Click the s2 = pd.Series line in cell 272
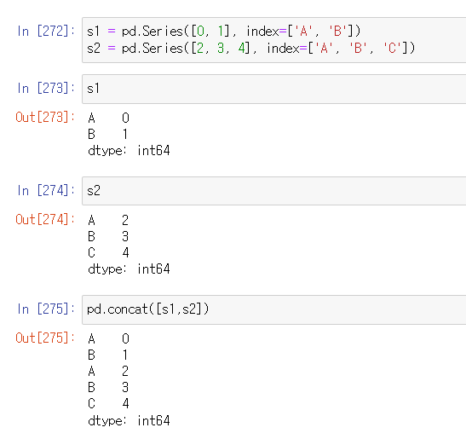Screen dimensions: 466x439 pos(250,49)
